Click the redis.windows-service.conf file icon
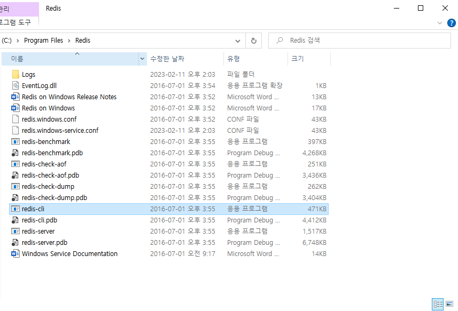The height and width of the screenshot is (311, 458). tap(15, 130)
